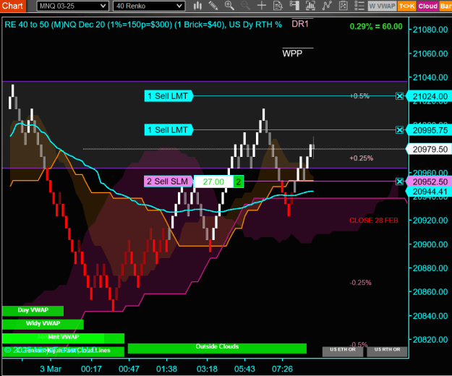Click the +0.5% level label
The width and height of the screenshot is (452, 376).
coord(359,96)
